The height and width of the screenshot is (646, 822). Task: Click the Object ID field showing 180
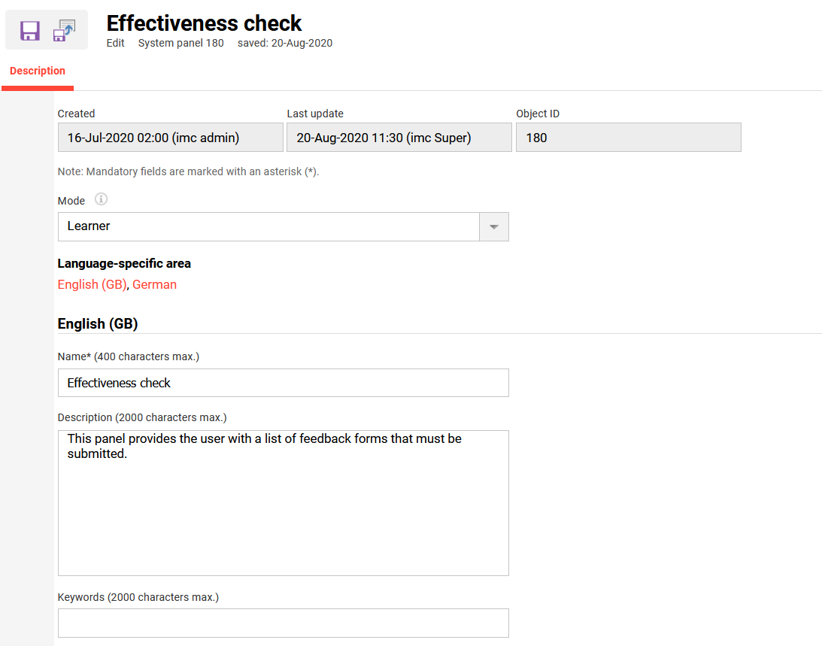[628, 137]
